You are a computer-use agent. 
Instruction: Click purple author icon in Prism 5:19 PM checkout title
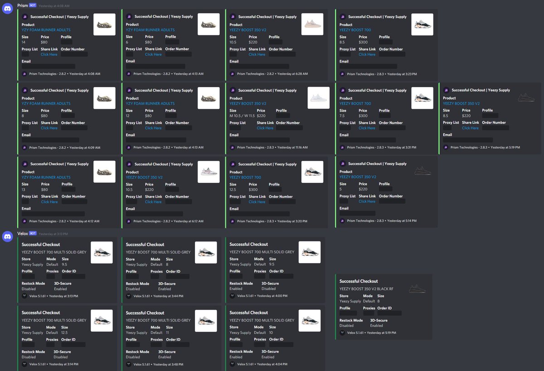click(446, 90)
